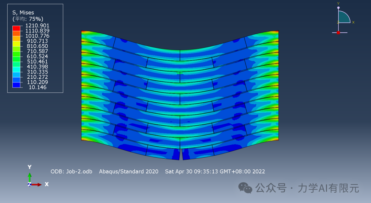Image resolution: width=371 pixels, height=203 pixels.
Task: Select the legend minimum value 10.146
Action: pos(37,87)
